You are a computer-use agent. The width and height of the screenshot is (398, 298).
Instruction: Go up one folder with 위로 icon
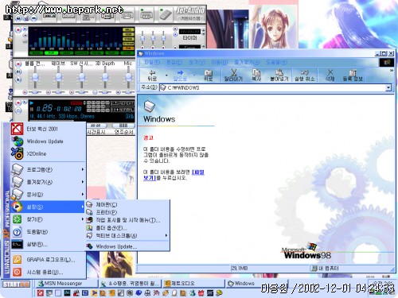point(208,75)
